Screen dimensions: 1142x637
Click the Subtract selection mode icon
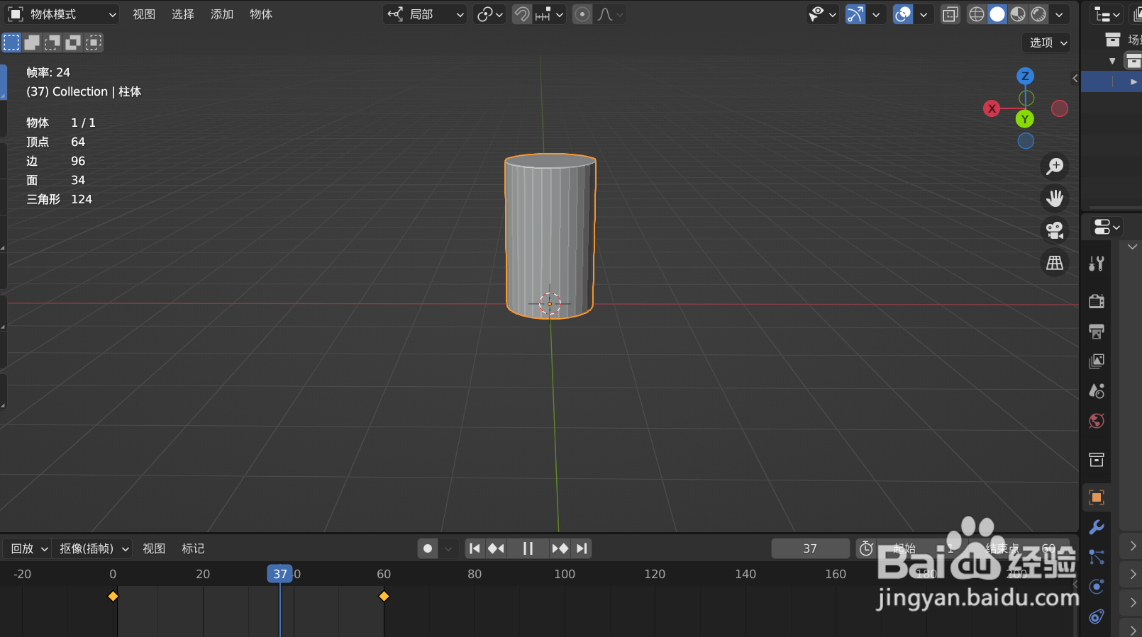click(52, 43)
